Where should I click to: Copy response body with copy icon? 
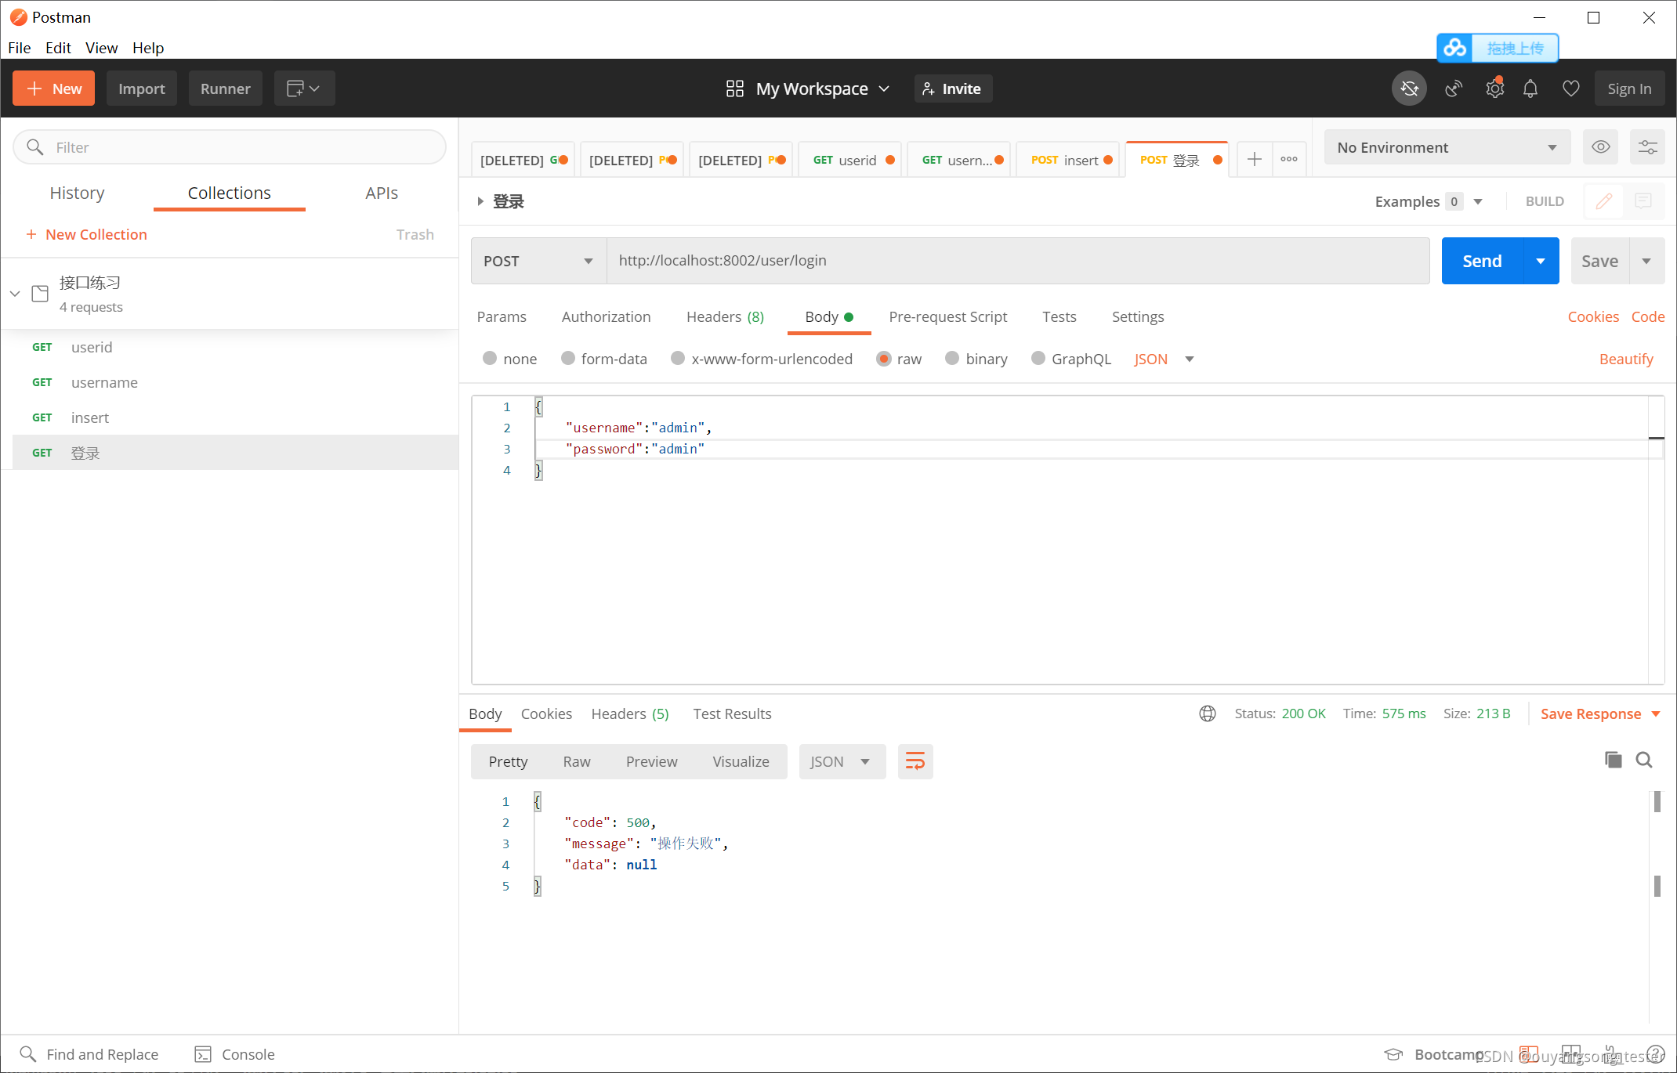tap(1613, 760)
